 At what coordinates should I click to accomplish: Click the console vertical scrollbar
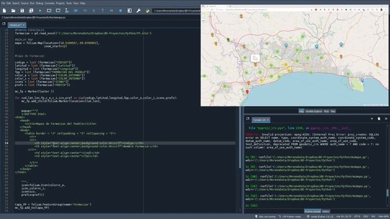click(x=388, y=192)
